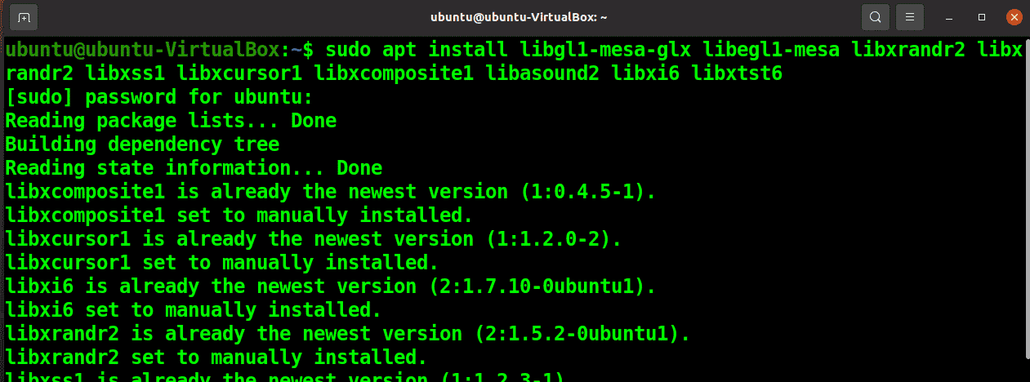
Task: Maximize the terminal window
Action: pyautogui.click(x=982, y=16)
